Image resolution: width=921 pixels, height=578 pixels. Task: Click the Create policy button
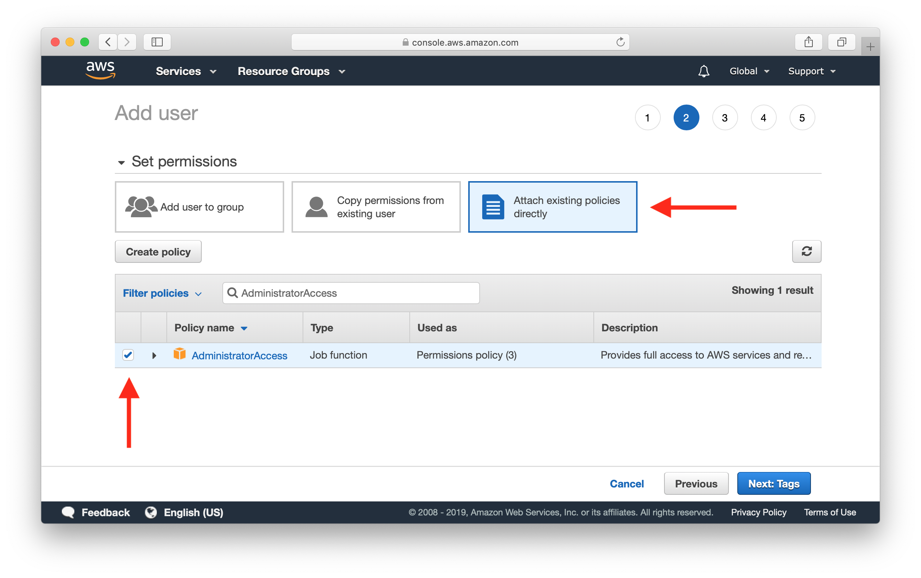158,251
